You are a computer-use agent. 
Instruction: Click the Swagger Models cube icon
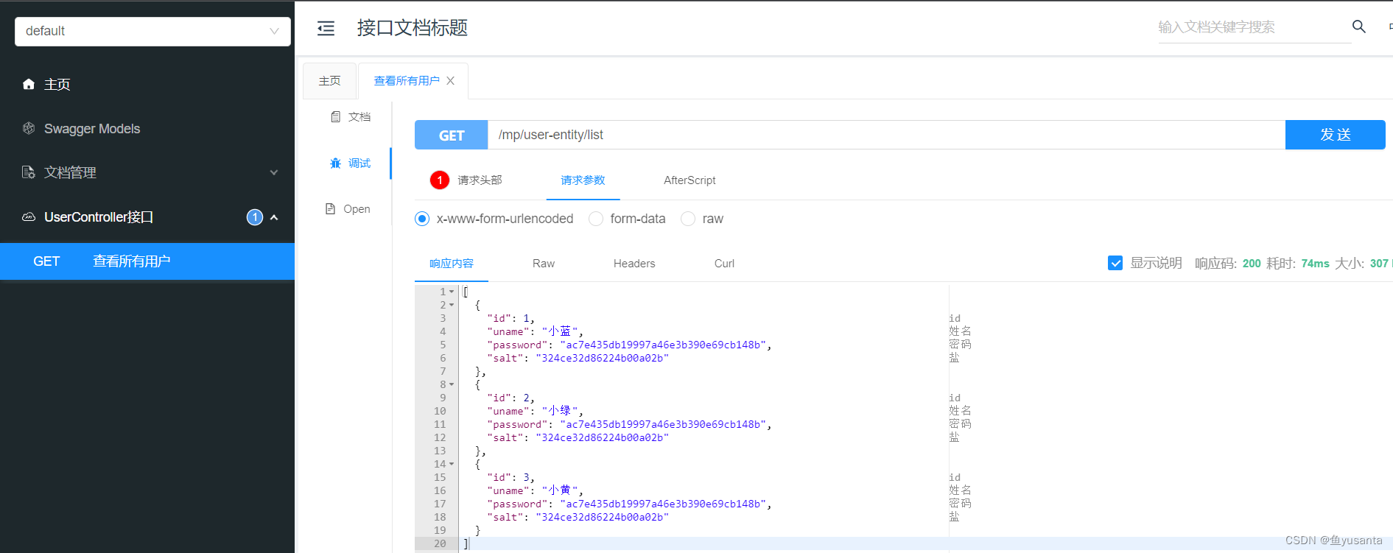pos(29,128)
